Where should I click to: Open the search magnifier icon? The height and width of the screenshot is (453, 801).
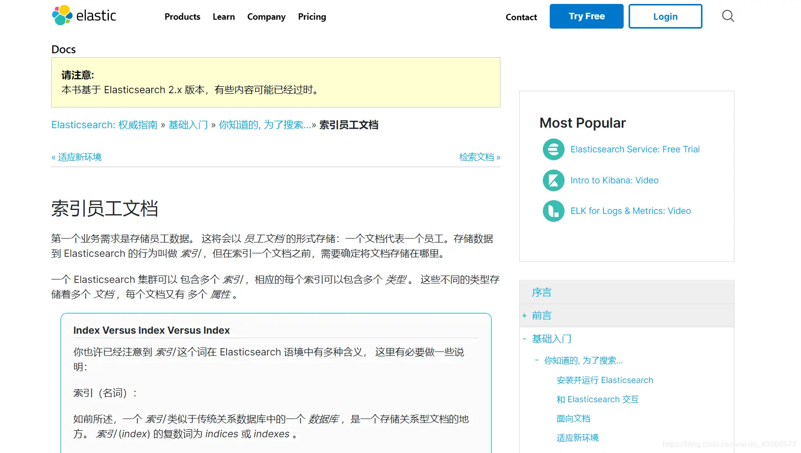(x=728, y=16)
